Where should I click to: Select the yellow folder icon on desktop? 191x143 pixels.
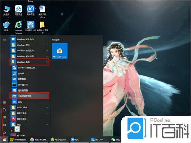(x=43, y=28)
